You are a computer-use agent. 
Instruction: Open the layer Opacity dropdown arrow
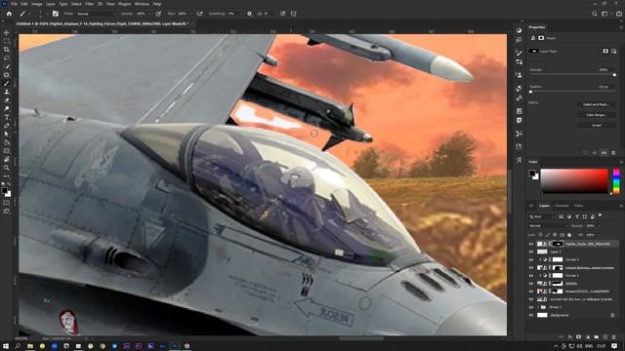(x=599, y=225)
